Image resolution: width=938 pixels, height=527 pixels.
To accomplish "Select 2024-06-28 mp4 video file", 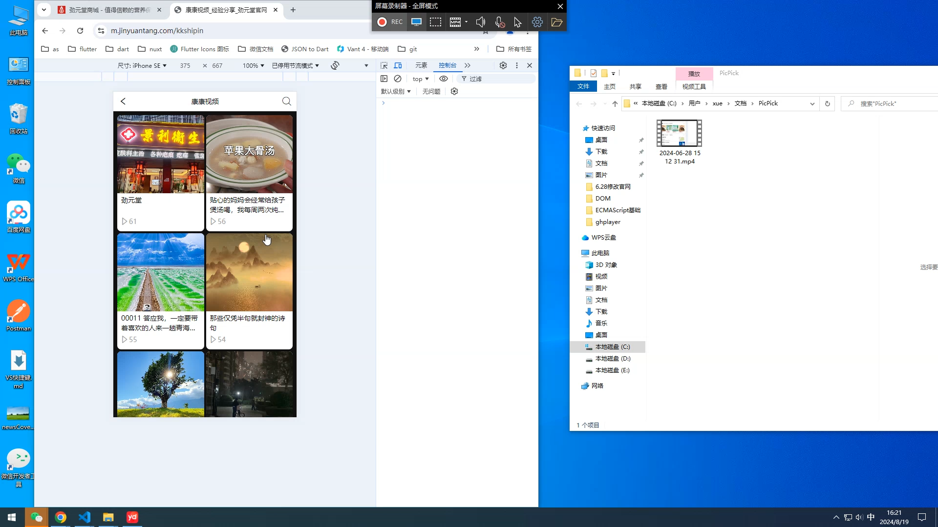I will coord(680,142).
